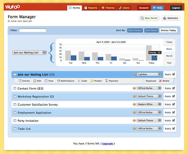This screenshot has width=188, height=154.
Task: Show the Today chart view
Action: (x=169, y=42)
